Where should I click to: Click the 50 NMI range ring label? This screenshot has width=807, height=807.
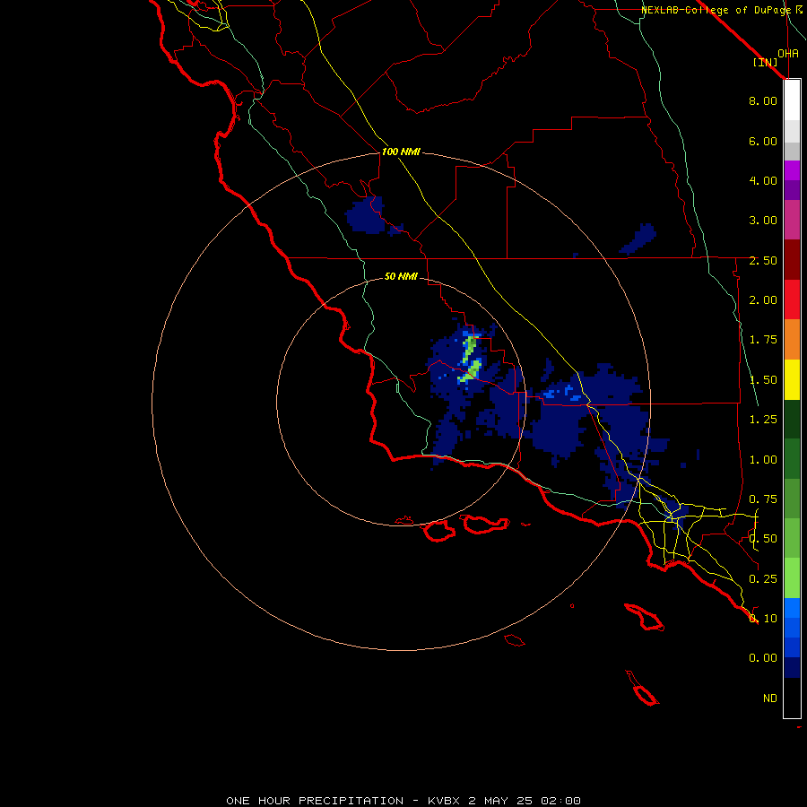pos(401,276)
